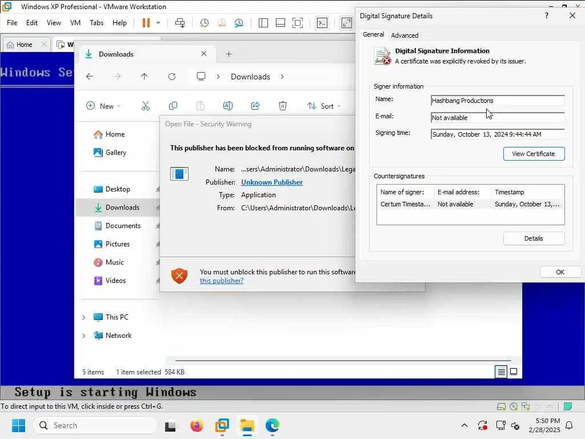Click the Share icon in Explorer toolbar
This screenshot has width=585, height=439.
[x=255, y=106]
